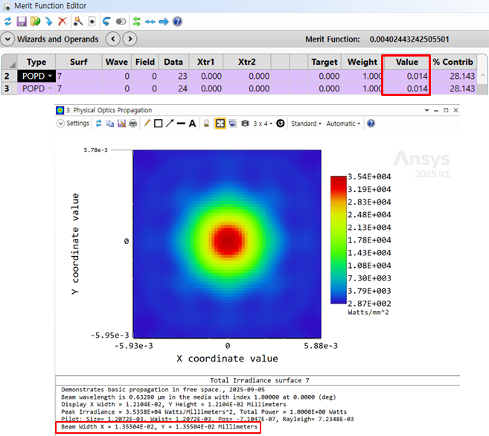
Task: Open the 3 x 4 grid dropdown
Action: click(x=261, y=124)
